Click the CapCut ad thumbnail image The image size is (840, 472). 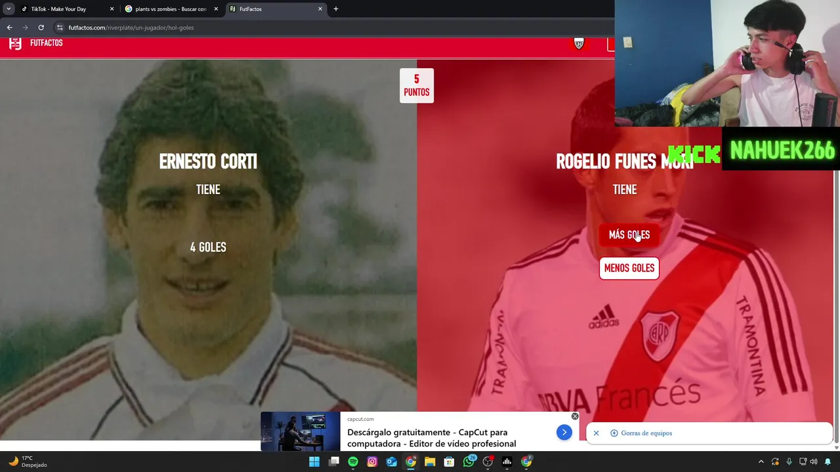[x=301, y=431]
